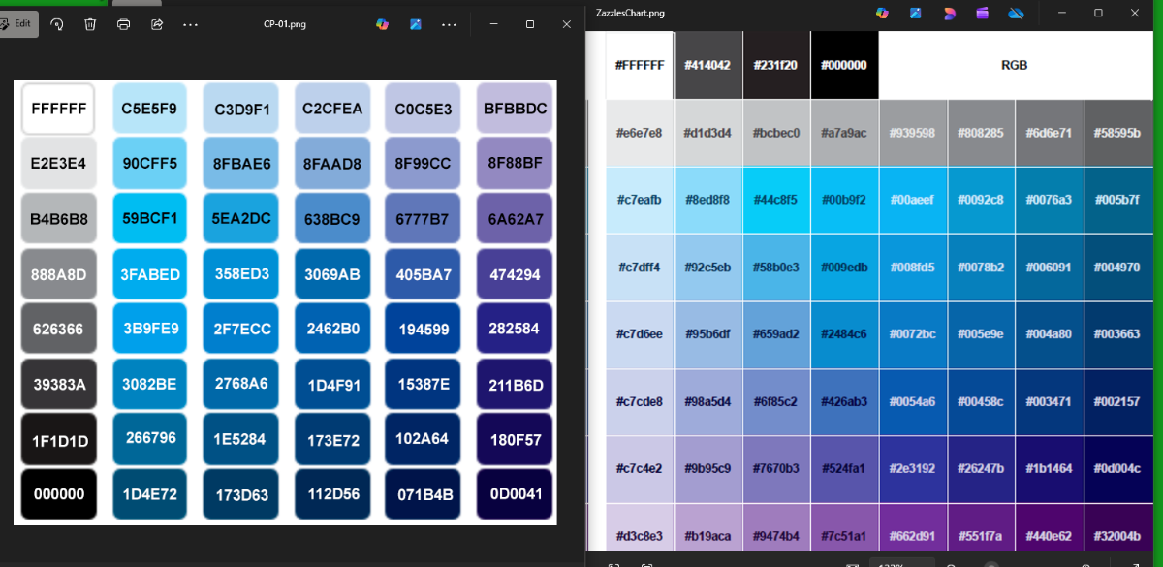Click the C3D9F1 swatch
The height and width of the screenshot is (567, 1163).
(x=241, y=109)
